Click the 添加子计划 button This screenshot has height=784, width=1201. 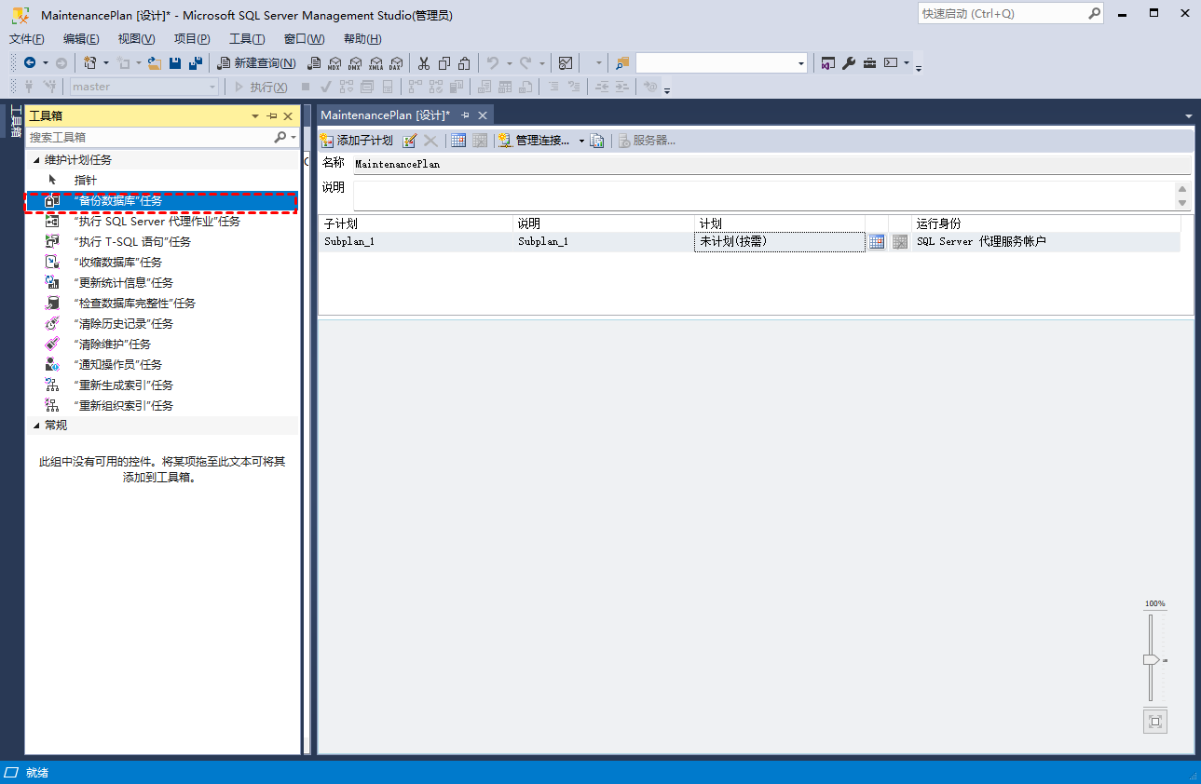[x=357, y=141]
